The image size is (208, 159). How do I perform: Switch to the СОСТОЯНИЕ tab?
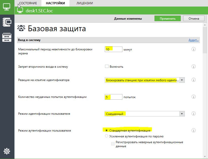[x=28, y=3]
